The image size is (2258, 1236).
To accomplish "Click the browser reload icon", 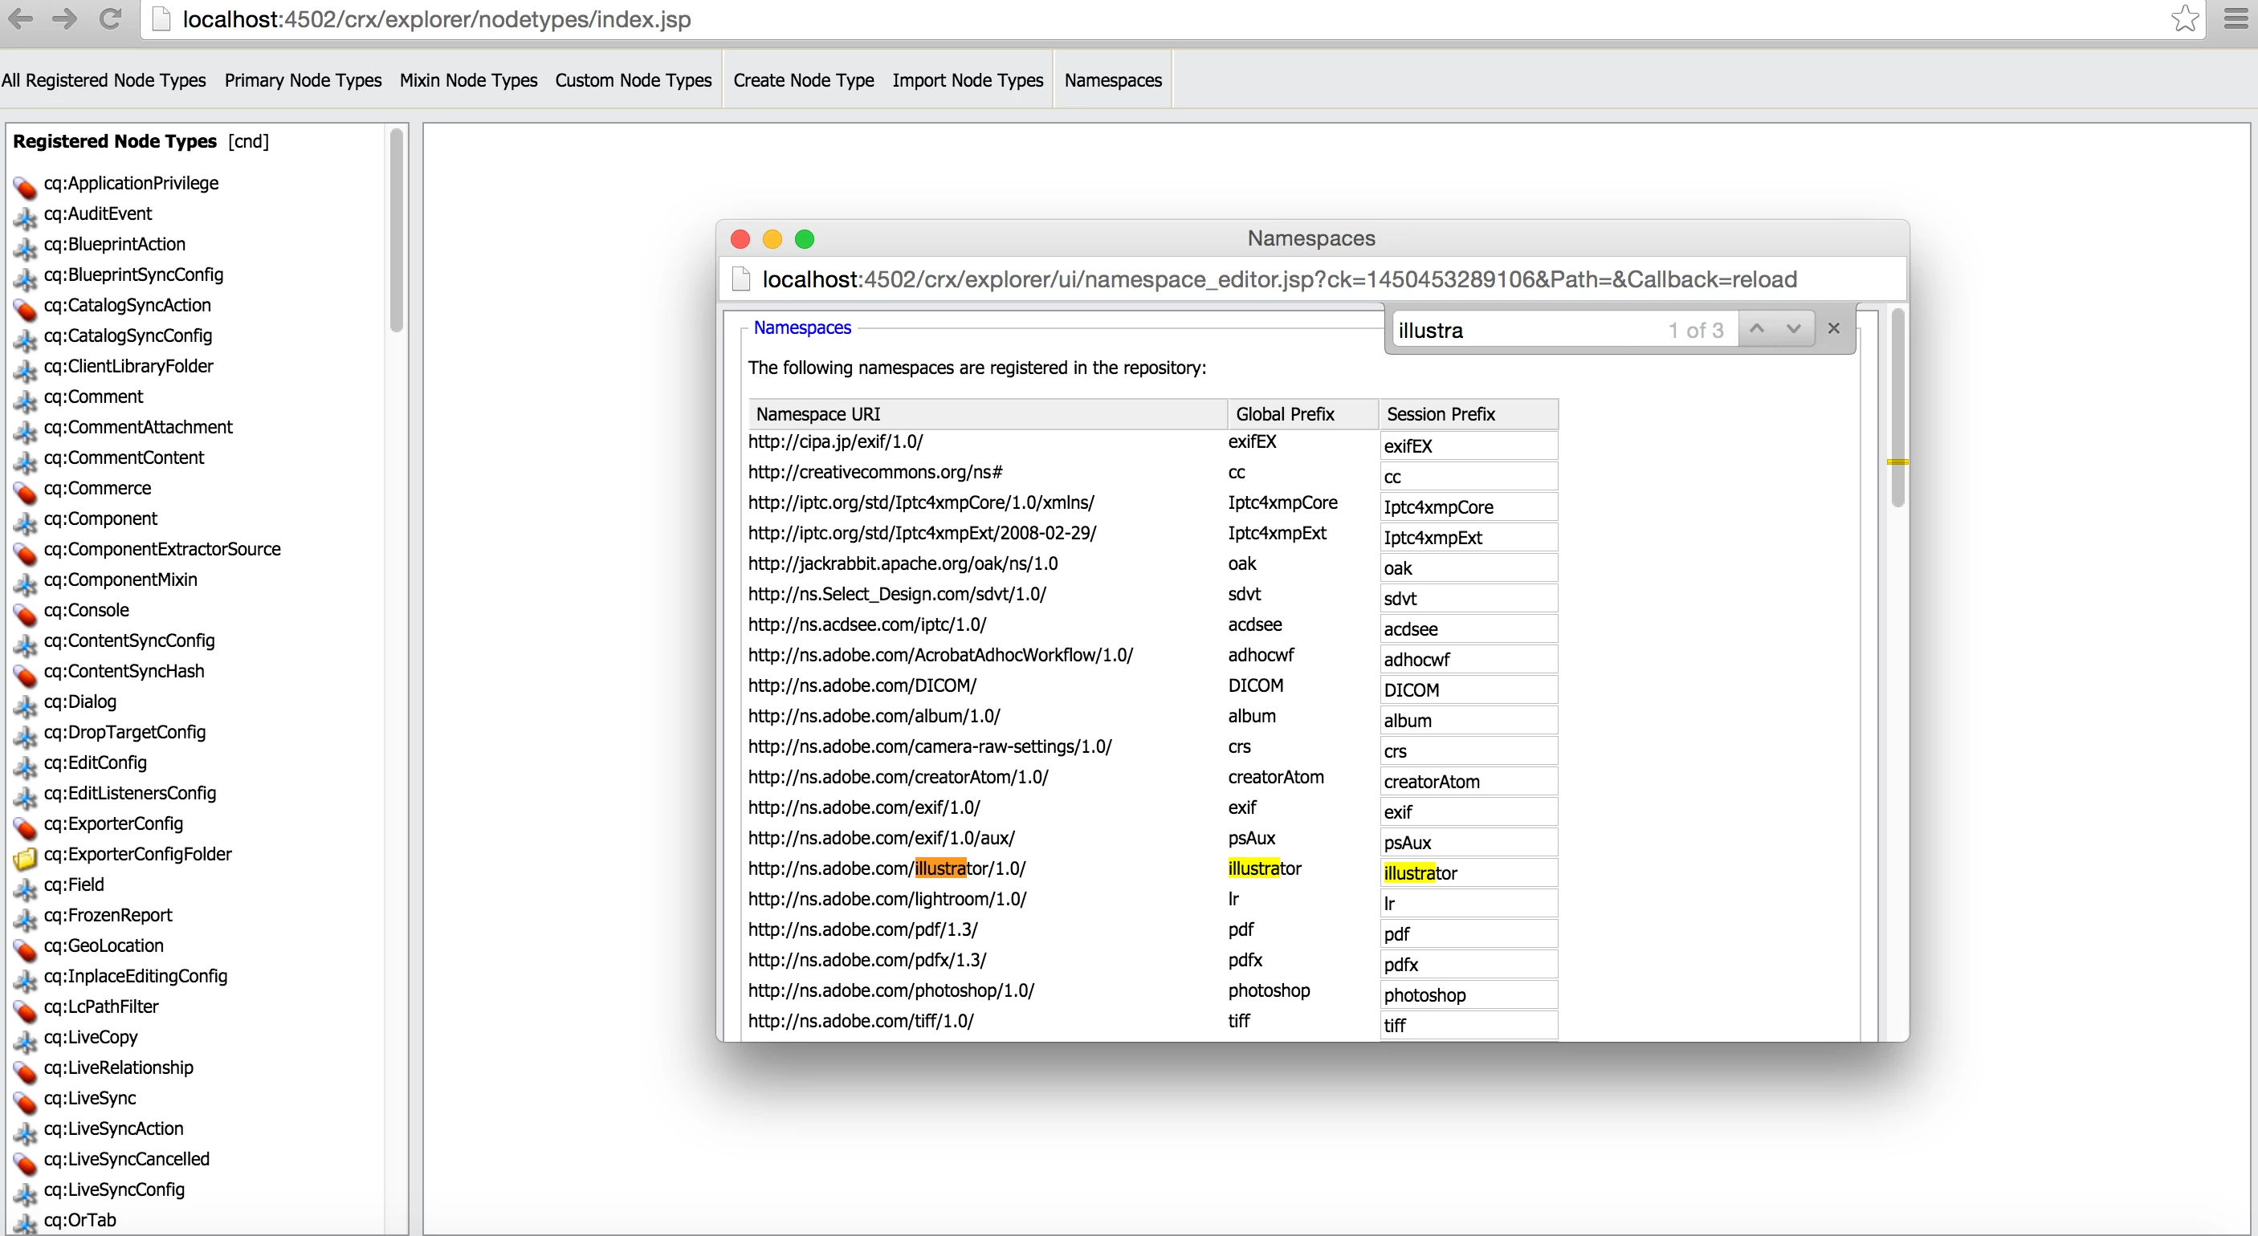I will pyautogui.click(x=111, y=18).
